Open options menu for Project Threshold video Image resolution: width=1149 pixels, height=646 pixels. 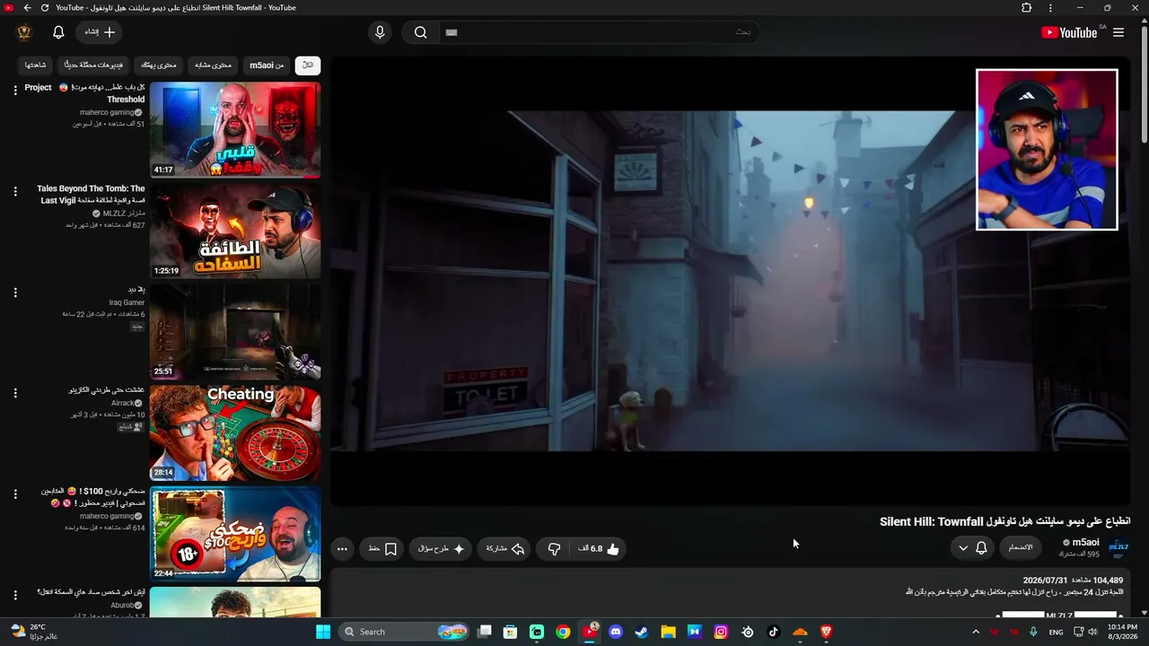pos(15,90)
